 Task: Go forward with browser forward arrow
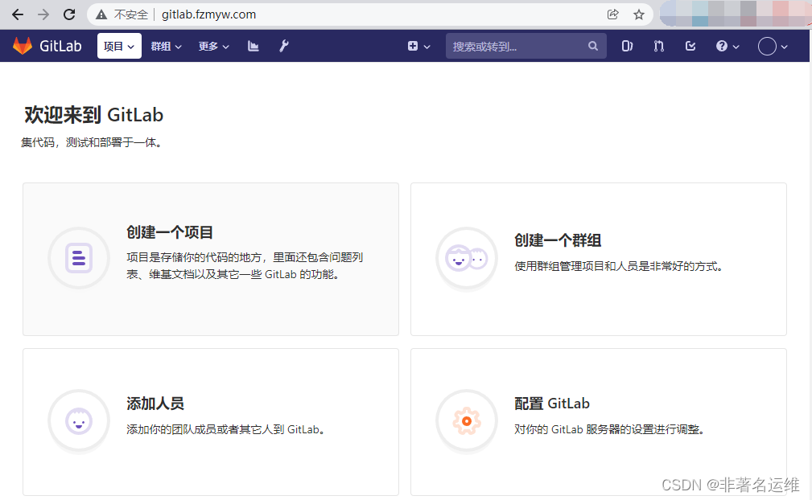pyautogui.click(x=43, y=14)
